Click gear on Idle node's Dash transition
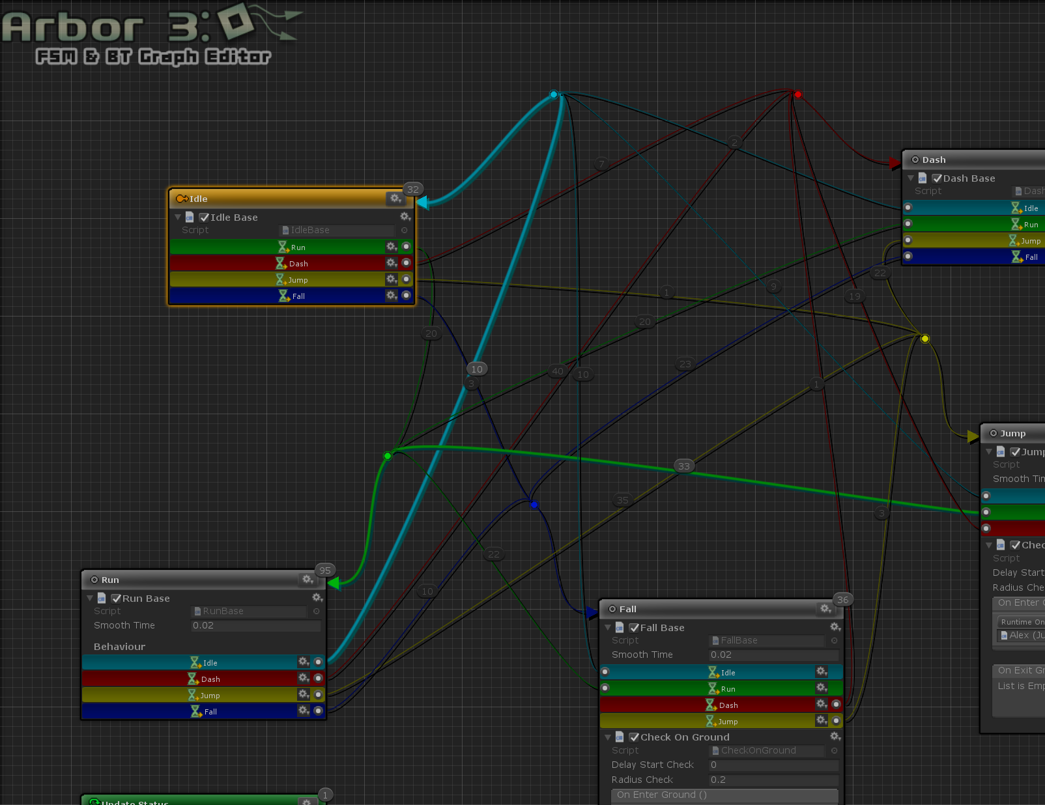 [391, 262]
